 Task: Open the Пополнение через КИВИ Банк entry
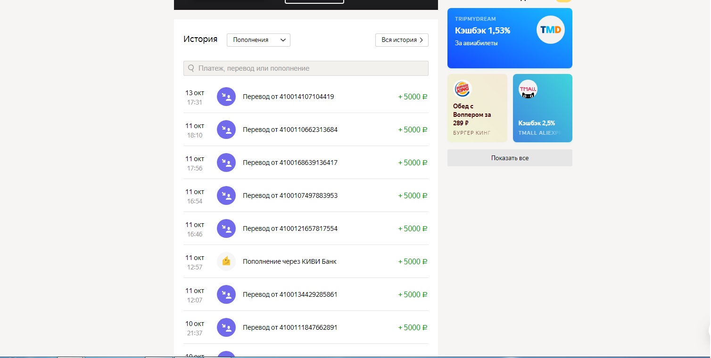coord(306,261)
